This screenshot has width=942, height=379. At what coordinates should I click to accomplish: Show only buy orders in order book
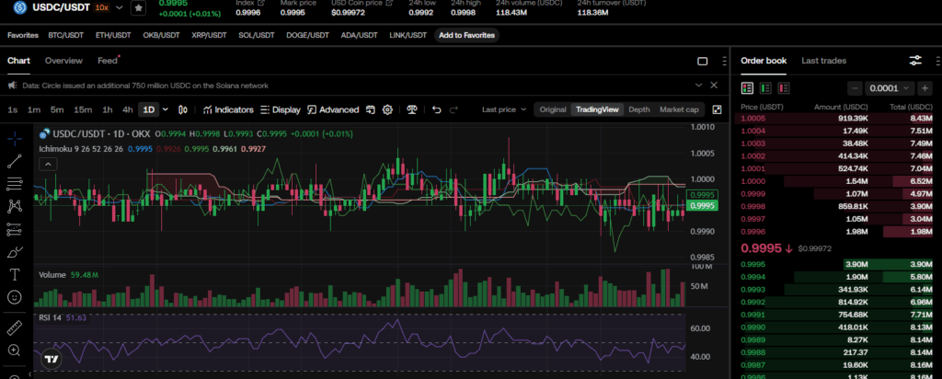765,87
